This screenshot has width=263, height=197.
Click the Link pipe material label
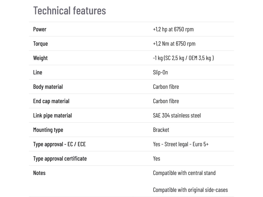[52, 115]
